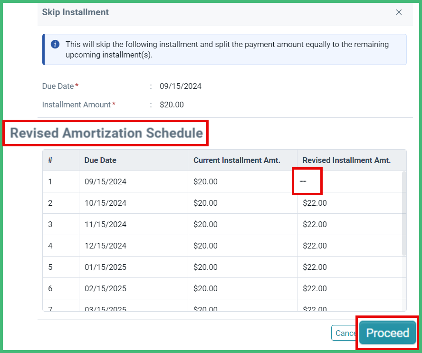
Task: Click the Revised Amortization Schedule heading
Action: 105,133
